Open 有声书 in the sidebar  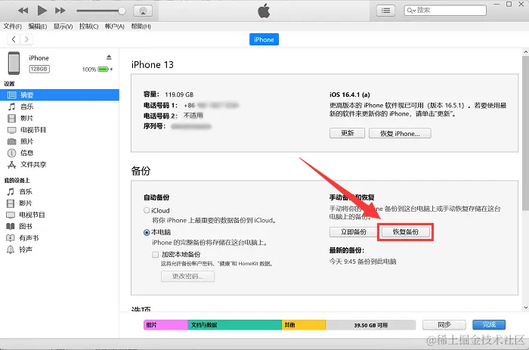pyautogui.click(x=60, y=238)
